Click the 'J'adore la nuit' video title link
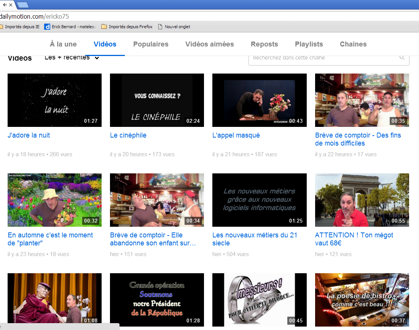The height and width of the screenshot is (330, 419). (29, 135)
